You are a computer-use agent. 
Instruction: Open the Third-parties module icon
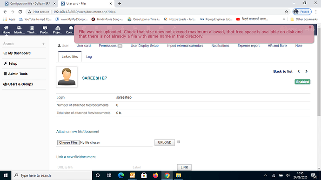32,30
